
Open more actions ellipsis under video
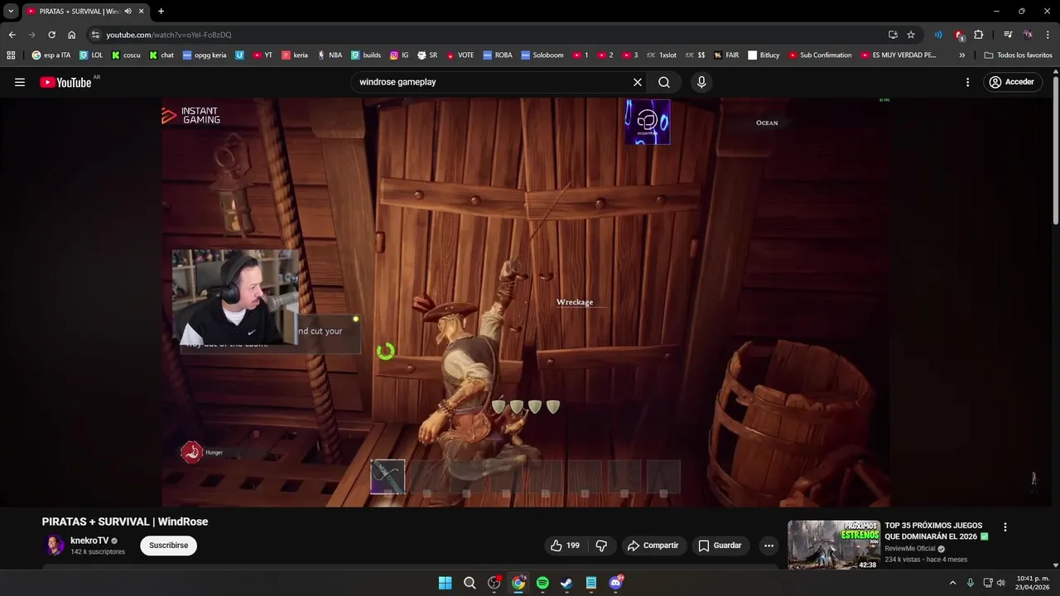coord(768,546)
